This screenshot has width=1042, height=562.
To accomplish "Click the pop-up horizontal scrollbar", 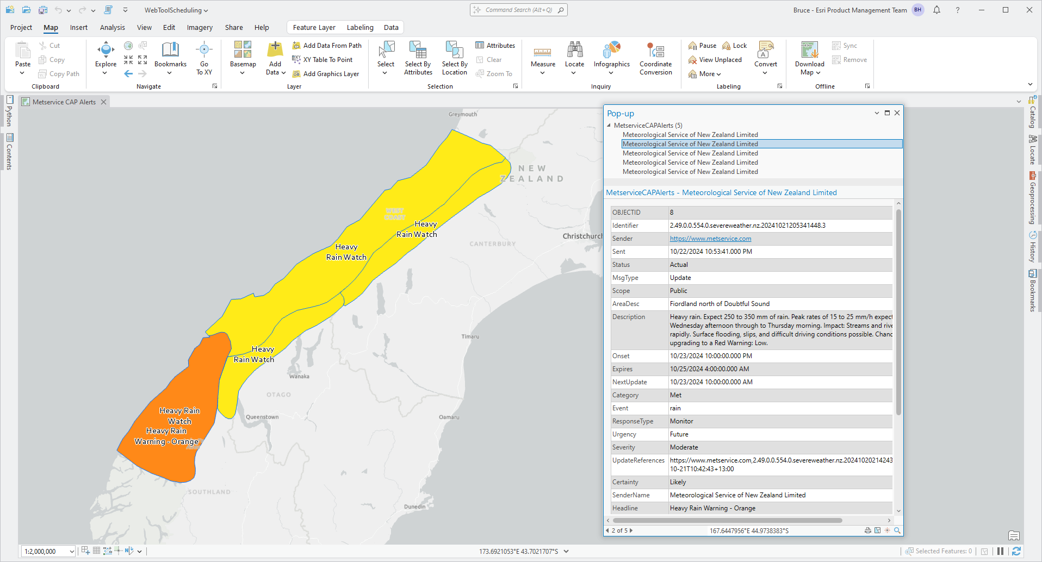I will [x=729, y=520].
